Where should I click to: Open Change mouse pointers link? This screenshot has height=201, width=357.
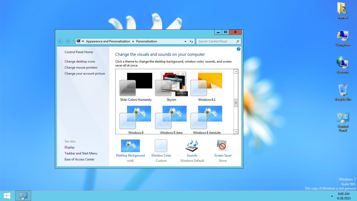(x=81, y=68)
